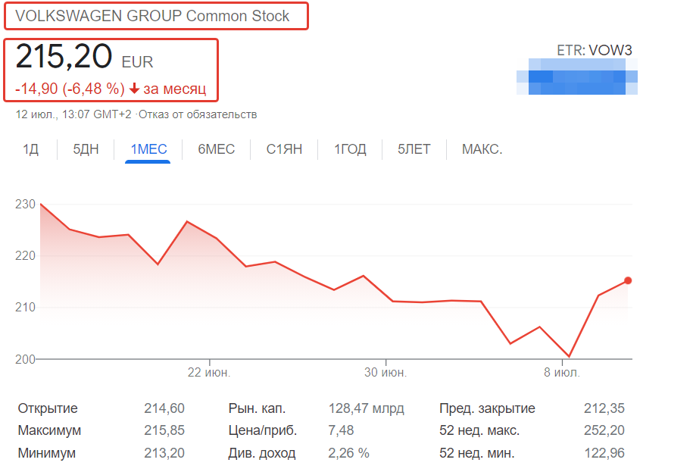Image resolution: width=693 pixels, height=469 pixels.
Task: View the 5ЛЕТ chart range
Action: coord(414,149)
